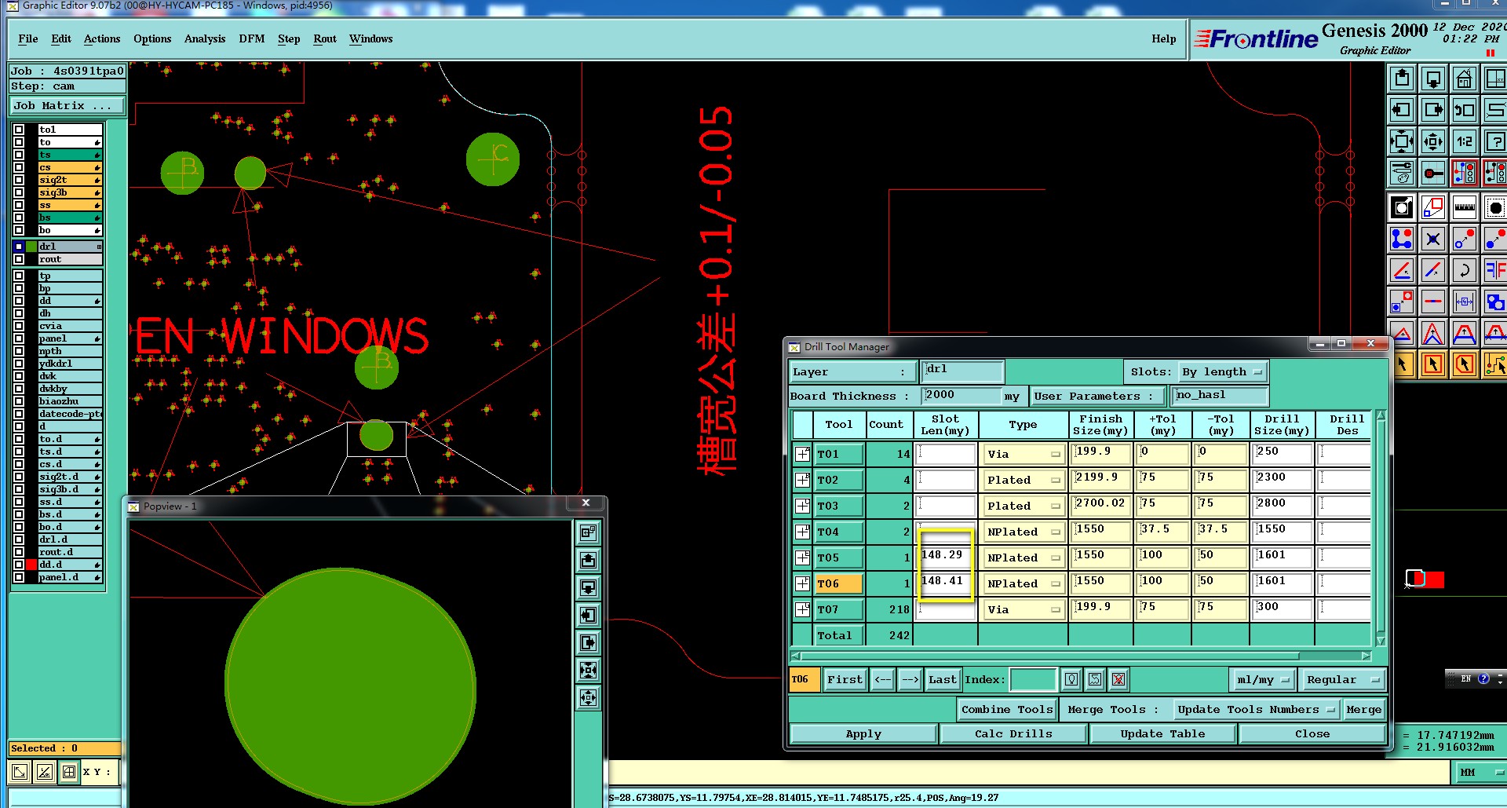The height and width of the screenshot is (808, 1507).
Task: Select the dimension width icon with arrows
Action: [1465, 302]
